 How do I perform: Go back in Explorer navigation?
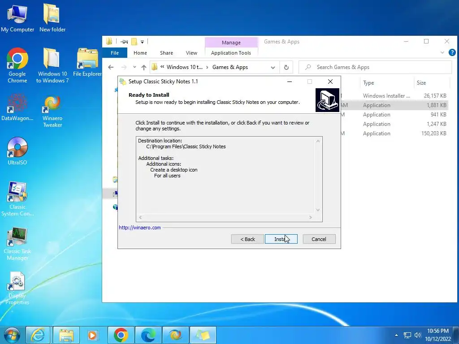111,67
